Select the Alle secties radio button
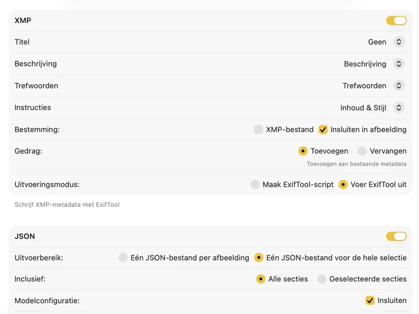419x314 pixels. click(x=261, y=279)
